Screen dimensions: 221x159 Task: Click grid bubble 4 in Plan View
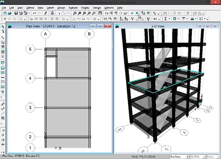(x=30, y=78)
